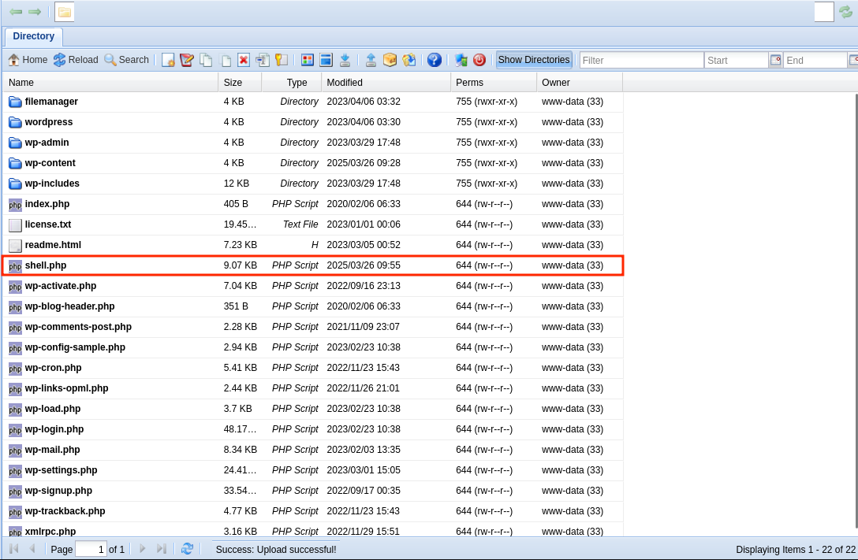858x560 pixels.
Task: Click the colorful grid View icon
Action: (x=308, y=60)
